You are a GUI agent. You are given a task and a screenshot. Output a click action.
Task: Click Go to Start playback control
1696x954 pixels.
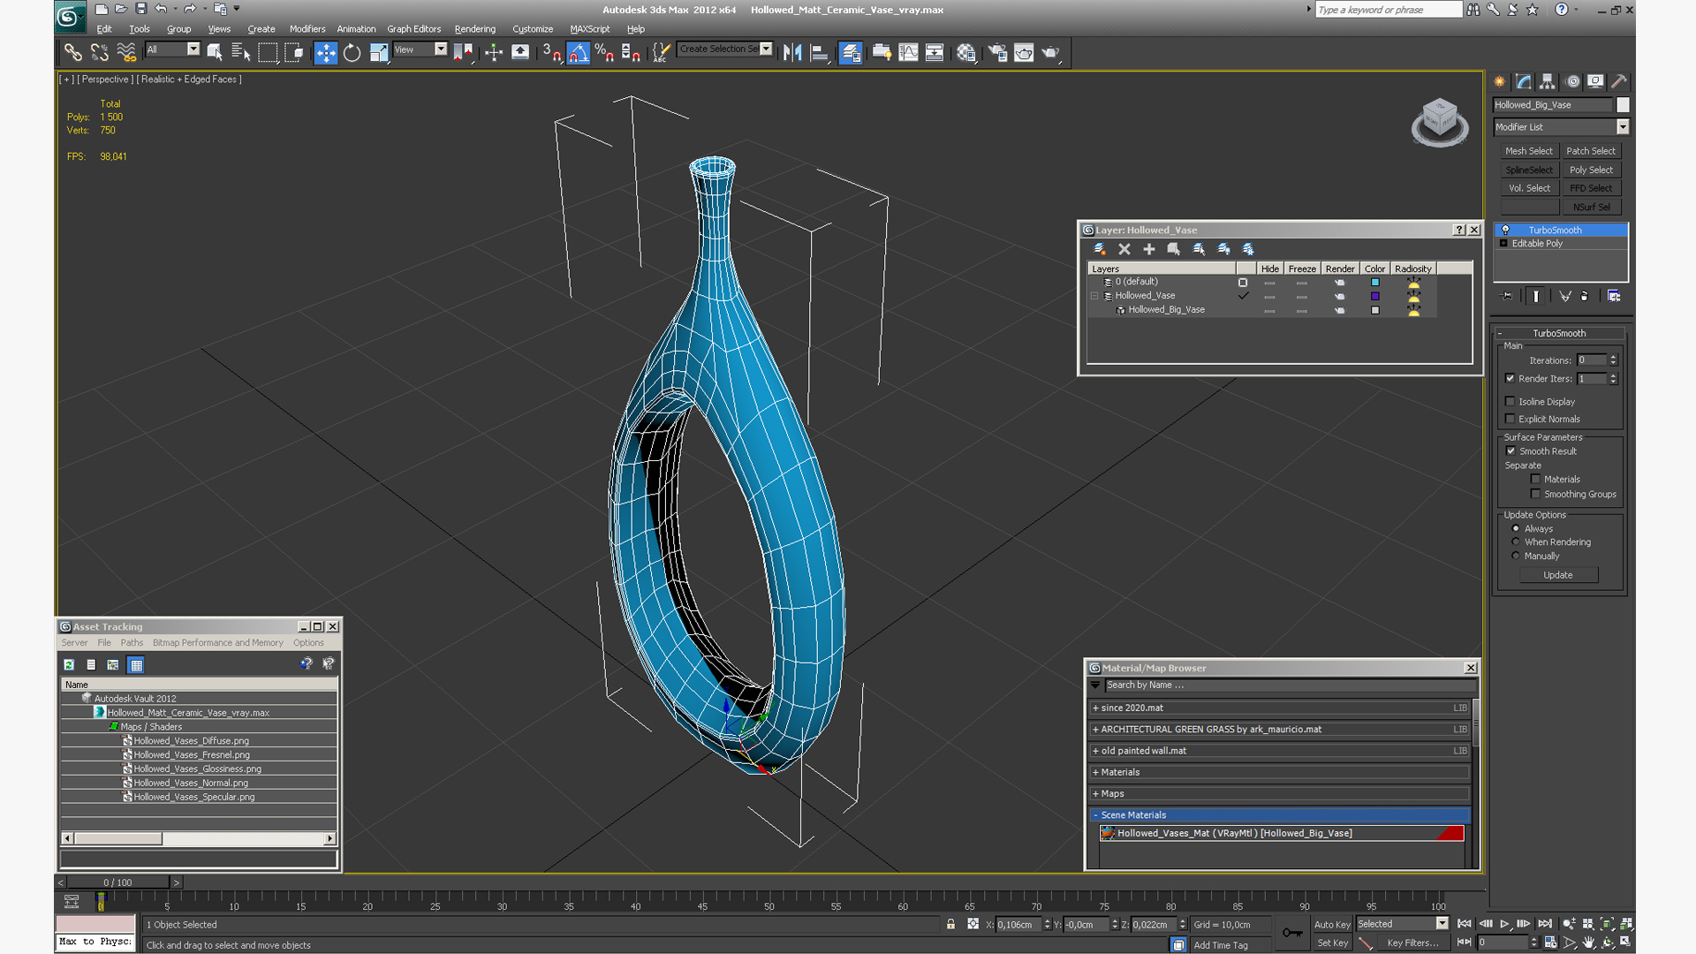click(1464, 924)
